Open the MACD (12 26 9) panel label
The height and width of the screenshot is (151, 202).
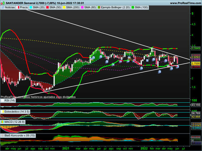coord(13,122)
